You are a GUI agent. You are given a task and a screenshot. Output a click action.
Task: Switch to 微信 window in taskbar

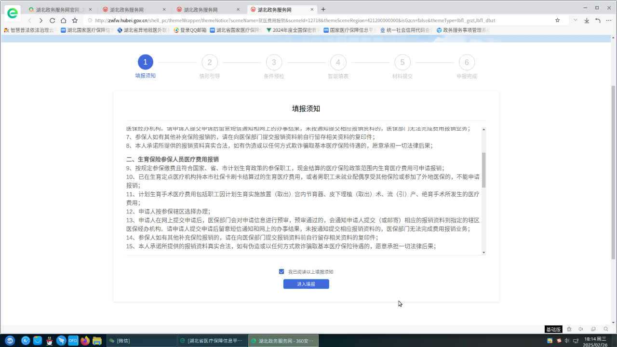(140, 341)
